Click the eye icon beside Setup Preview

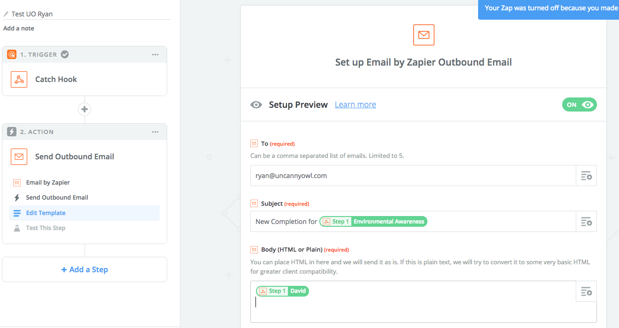256,105
